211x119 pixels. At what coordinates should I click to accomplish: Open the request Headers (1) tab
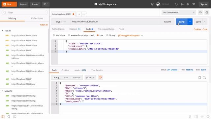75,29
